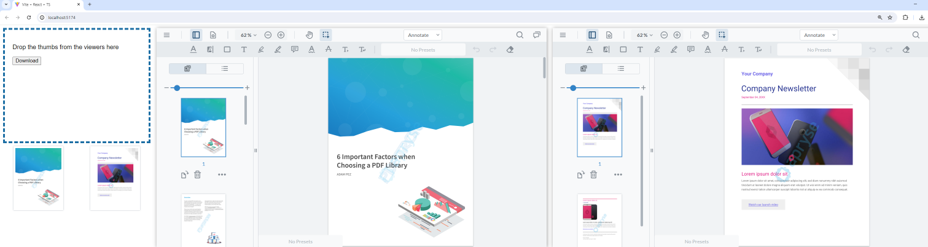The image size is (928, 247).
Task: Click the Eraser tool in the right viewer
Action: click(906, 49)
